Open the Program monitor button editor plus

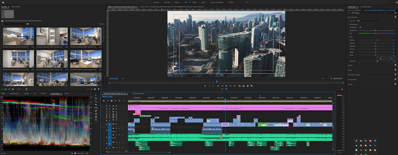point(342,89)
